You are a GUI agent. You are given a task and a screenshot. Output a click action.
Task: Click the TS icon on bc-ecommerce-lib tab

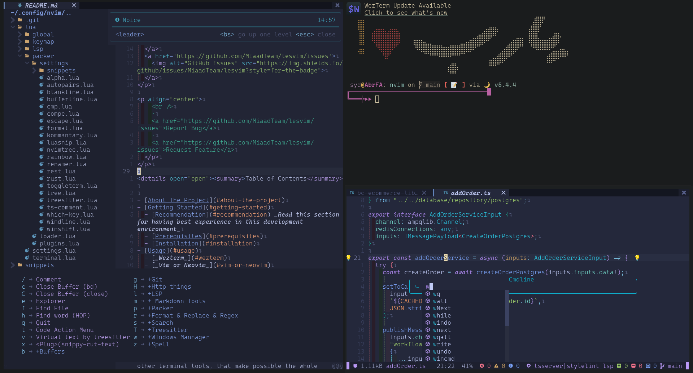pyautogui.click(x=352, y=193)
